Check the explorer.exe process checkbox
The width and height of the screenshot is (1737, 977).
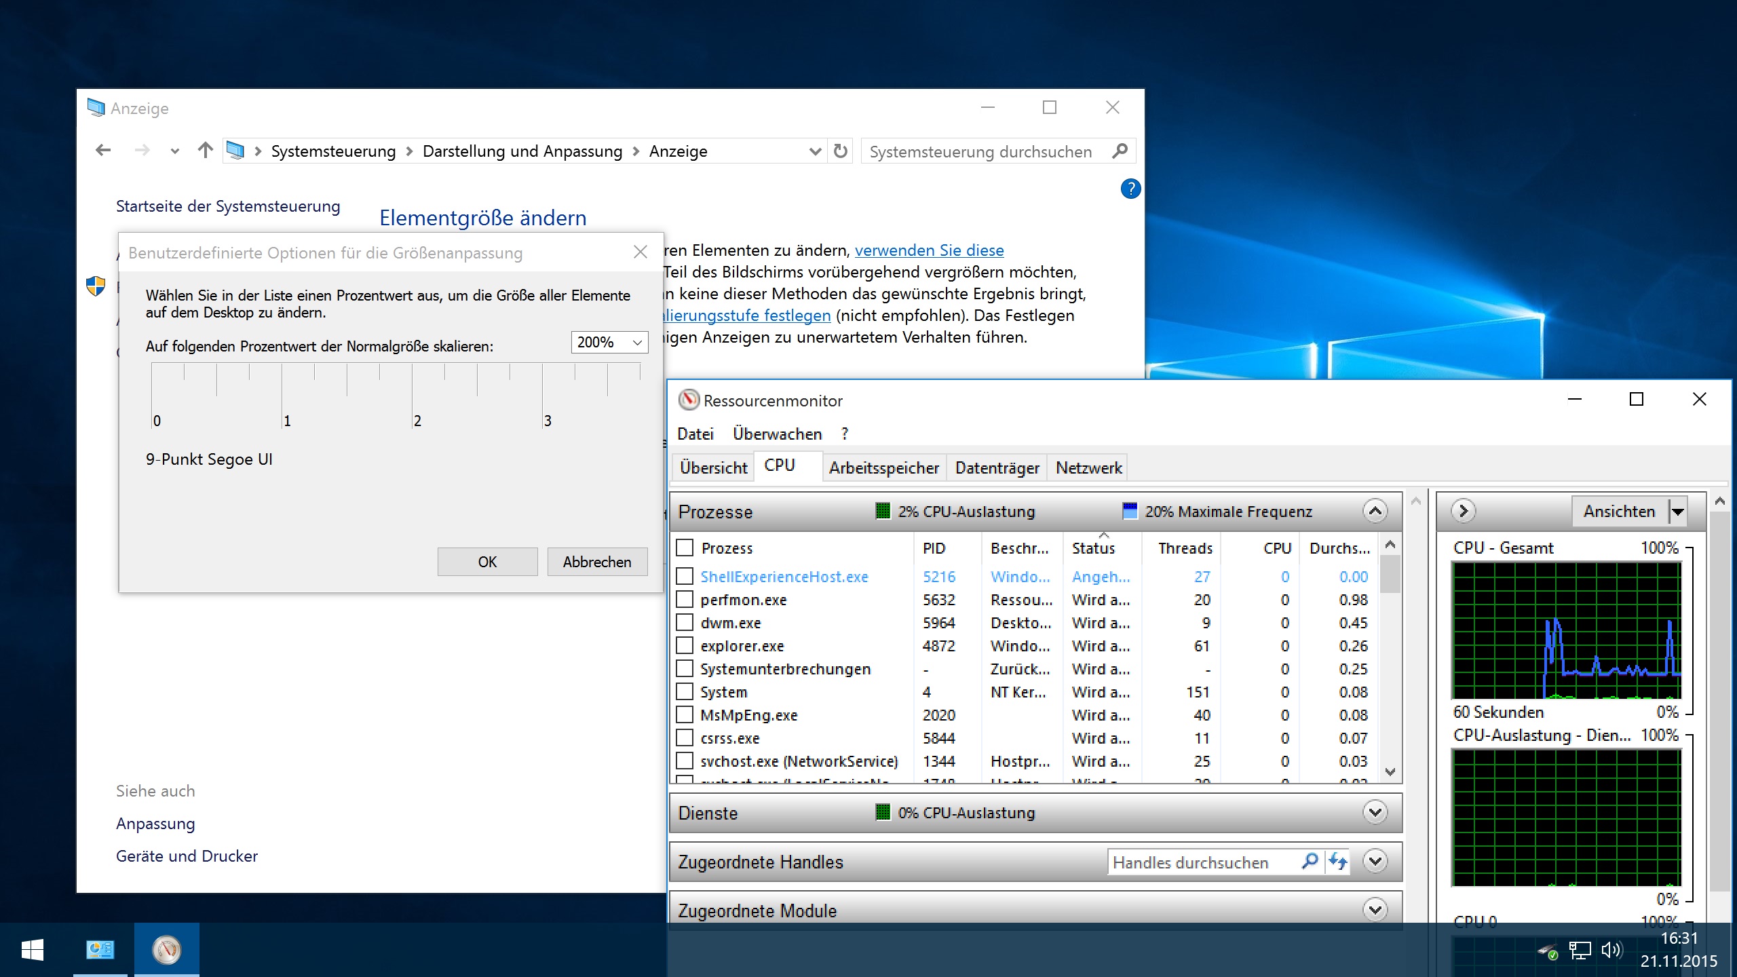pos(685,646)
